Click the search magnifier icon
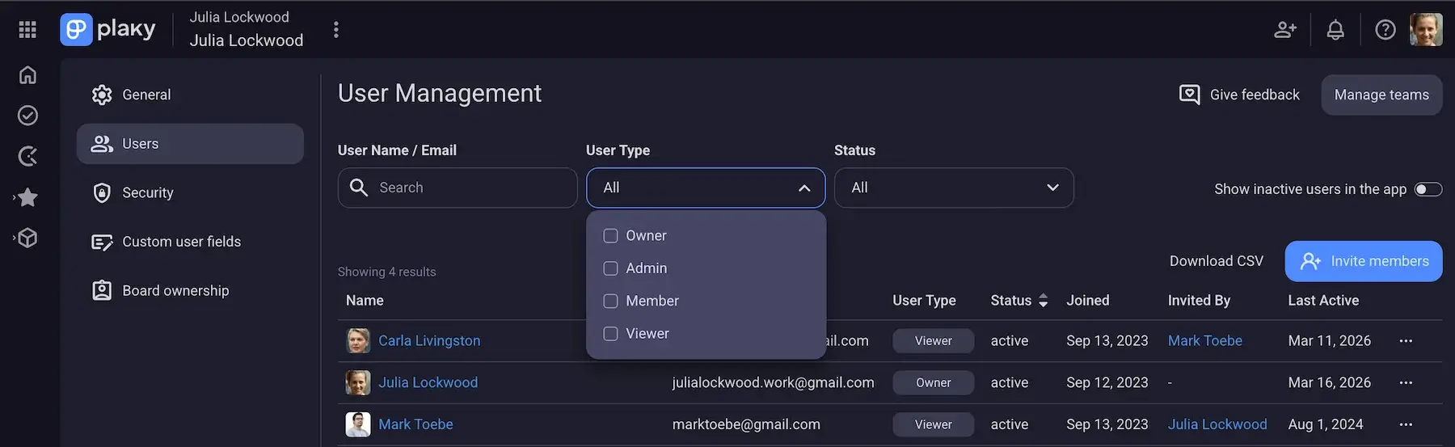1455x447 pixels. point(359,188)
